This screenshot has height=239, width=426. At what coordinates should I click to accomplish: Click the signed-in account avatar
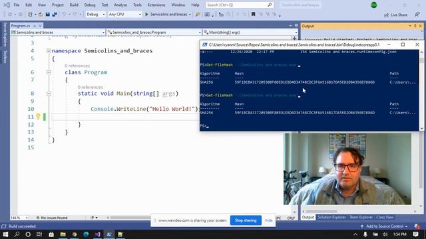click(374, 5)
